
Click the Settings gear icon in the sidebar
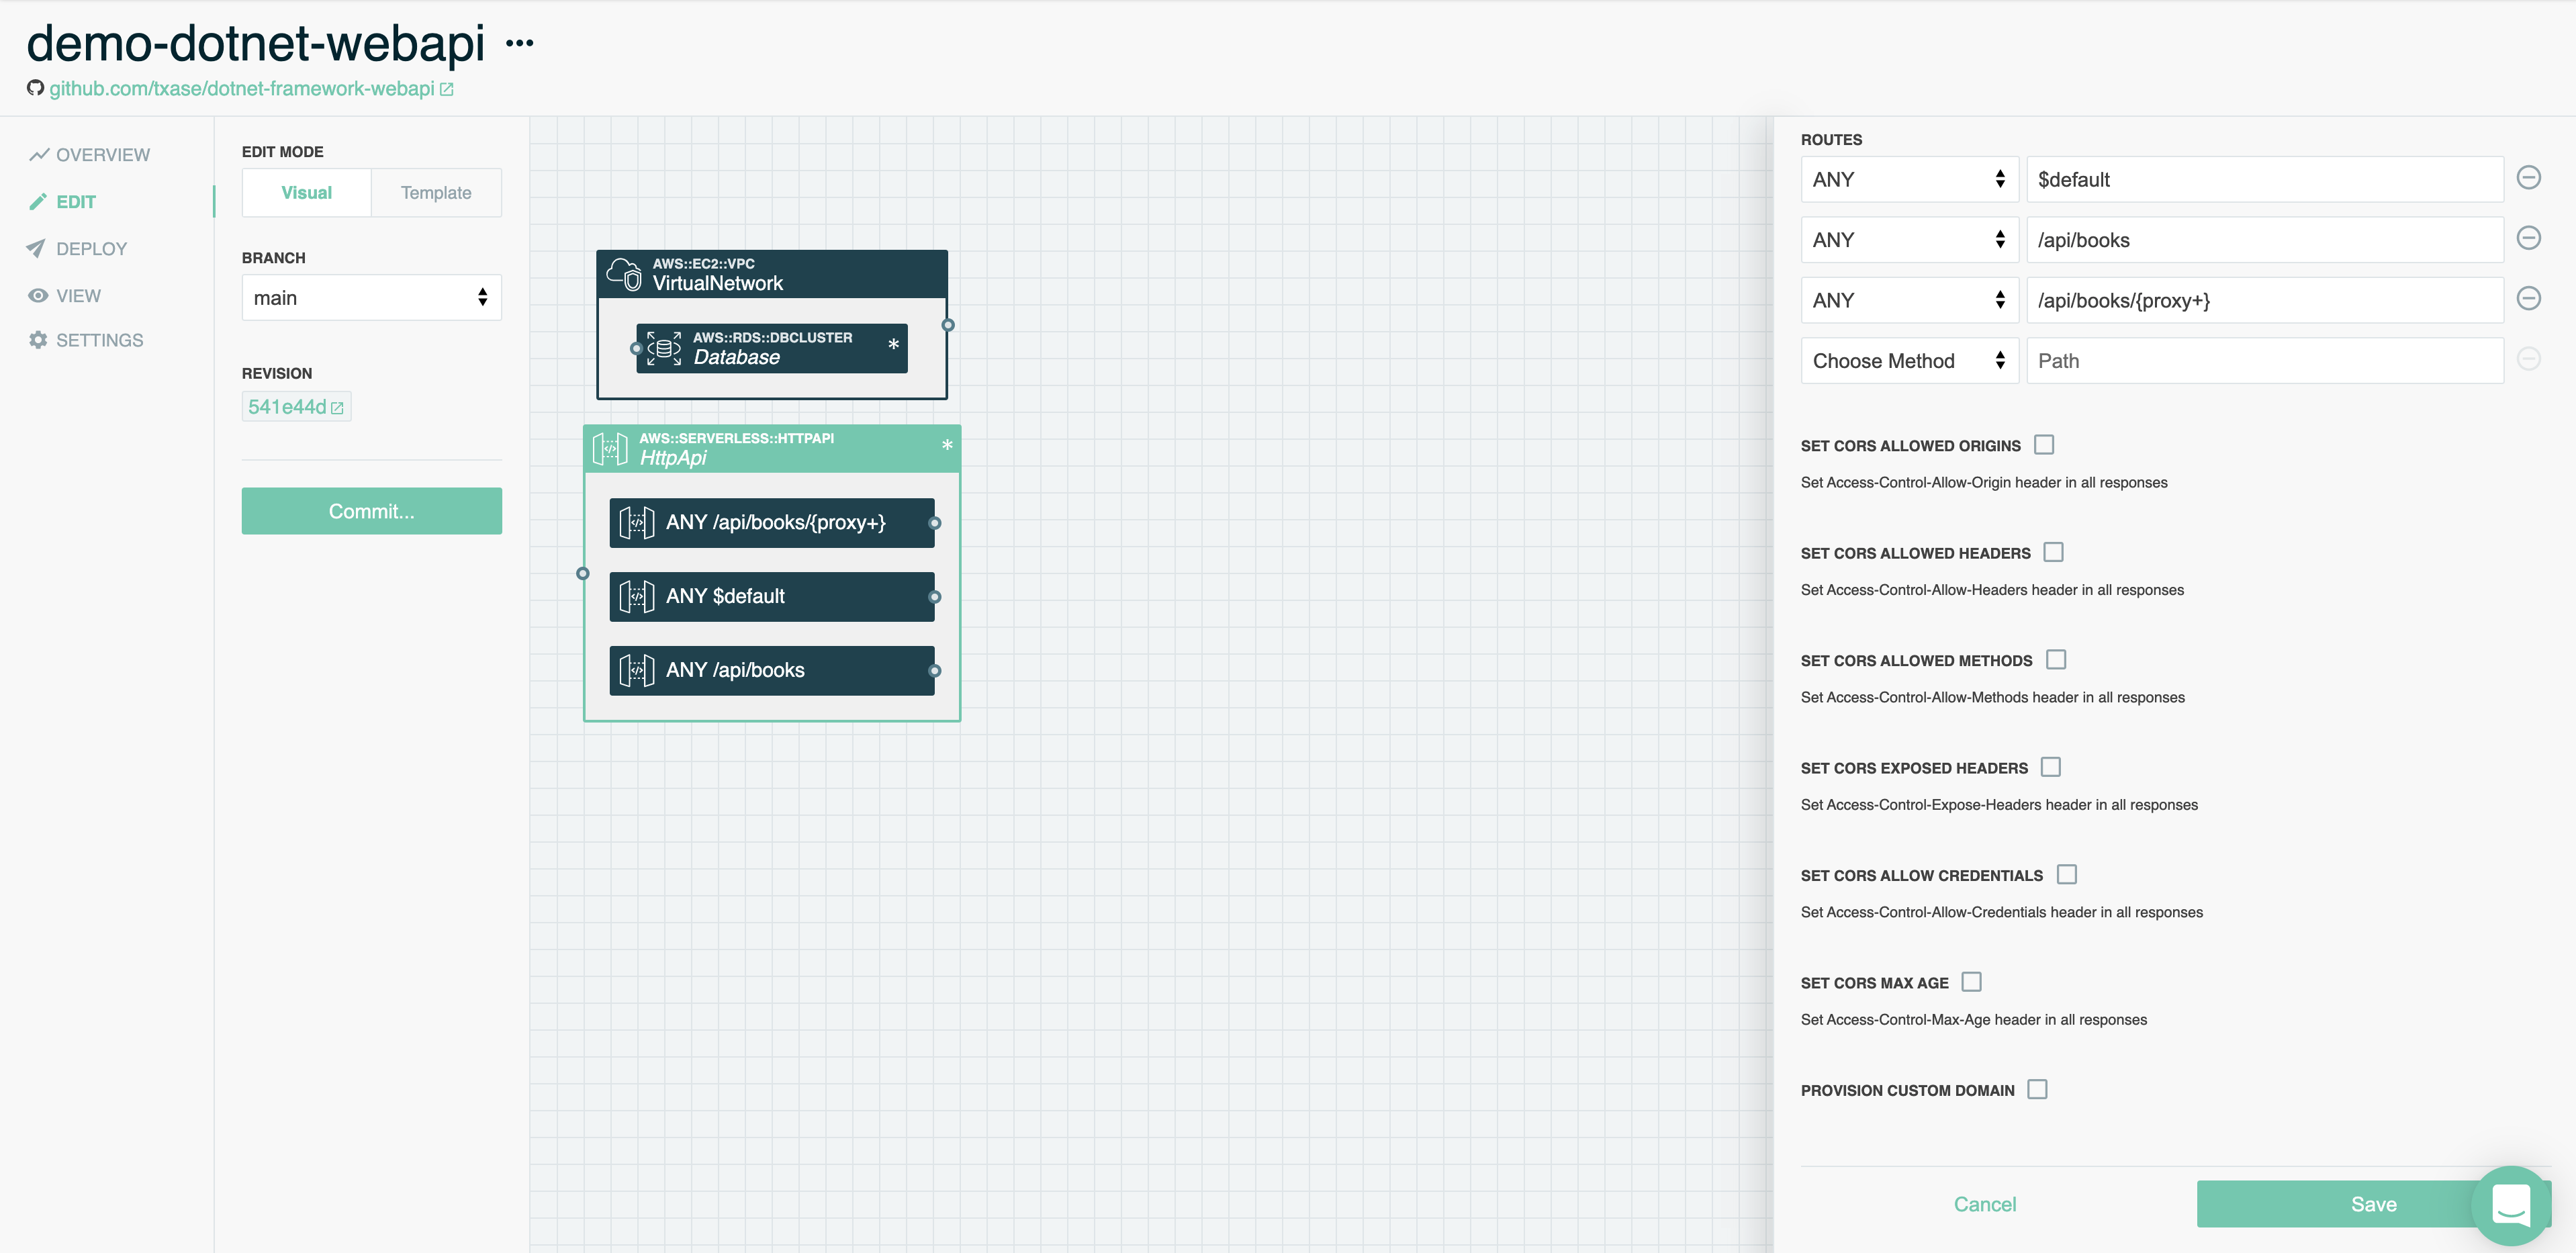(x=38, y=340)
